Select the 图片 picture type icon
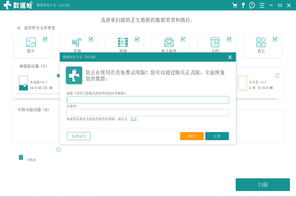 point(31,42)
